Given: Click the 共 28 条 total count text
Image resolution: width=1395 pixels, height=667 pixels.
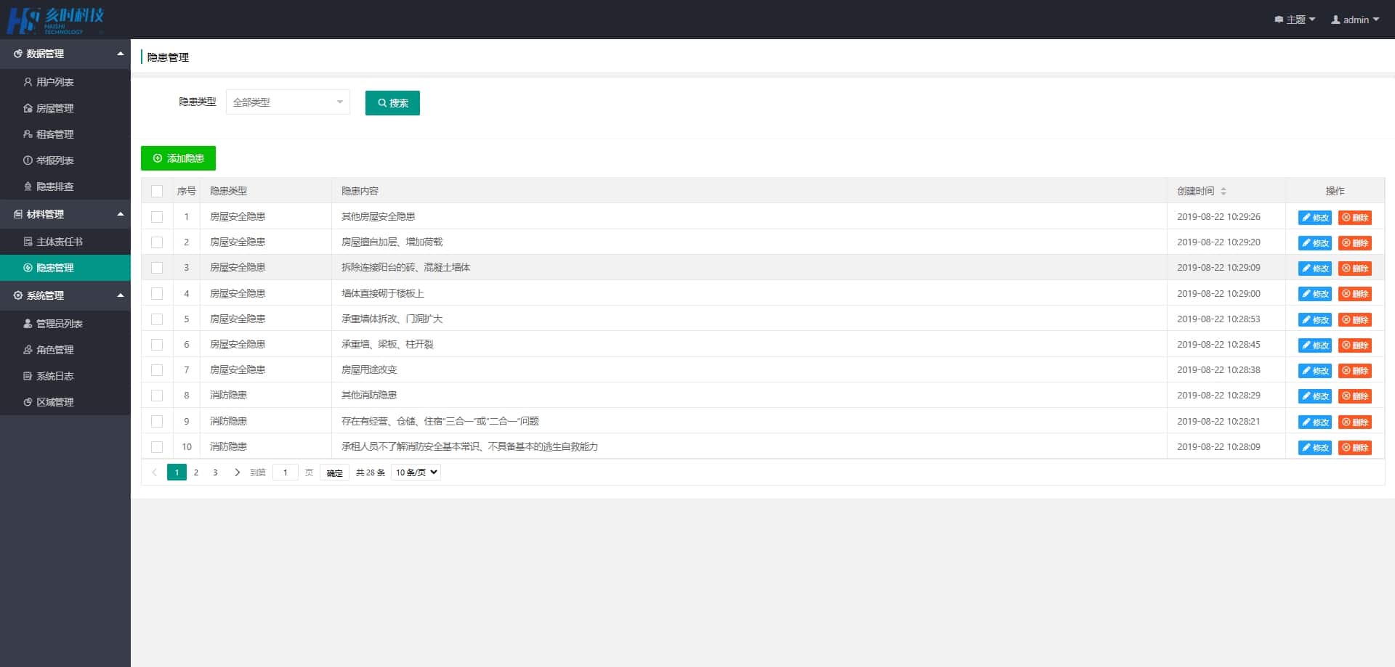Looking at the screenshot, I should point(371,472).
